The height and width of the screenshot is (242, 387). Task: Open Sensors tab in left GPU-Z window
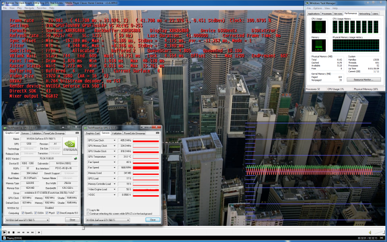click(25, 133)
